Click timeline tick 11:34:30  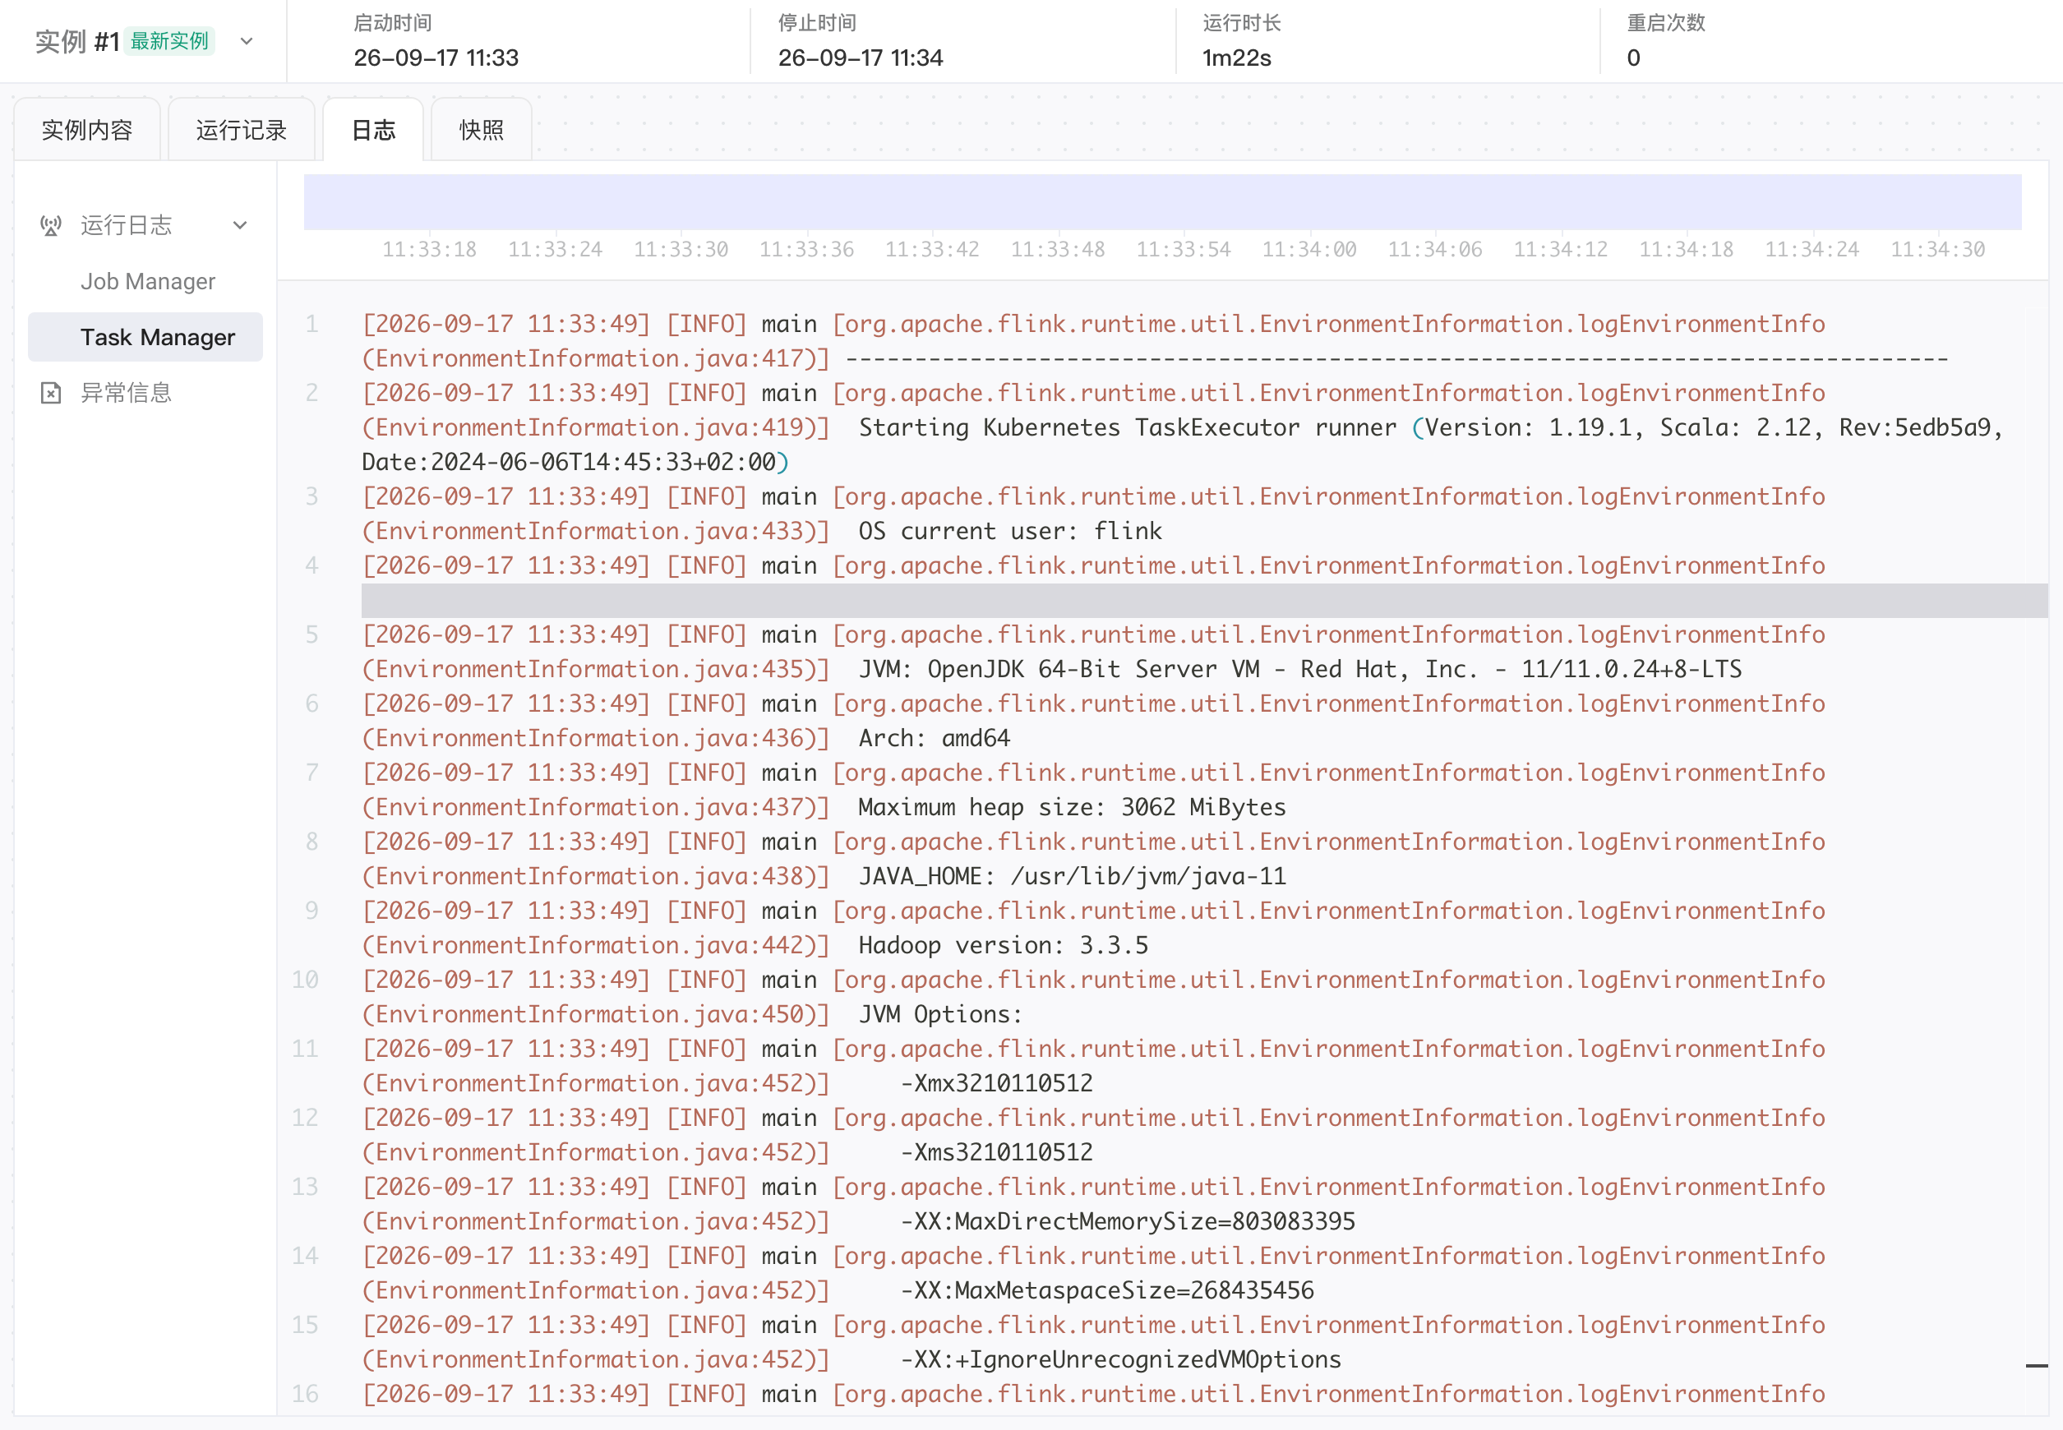pos(1937,249)
